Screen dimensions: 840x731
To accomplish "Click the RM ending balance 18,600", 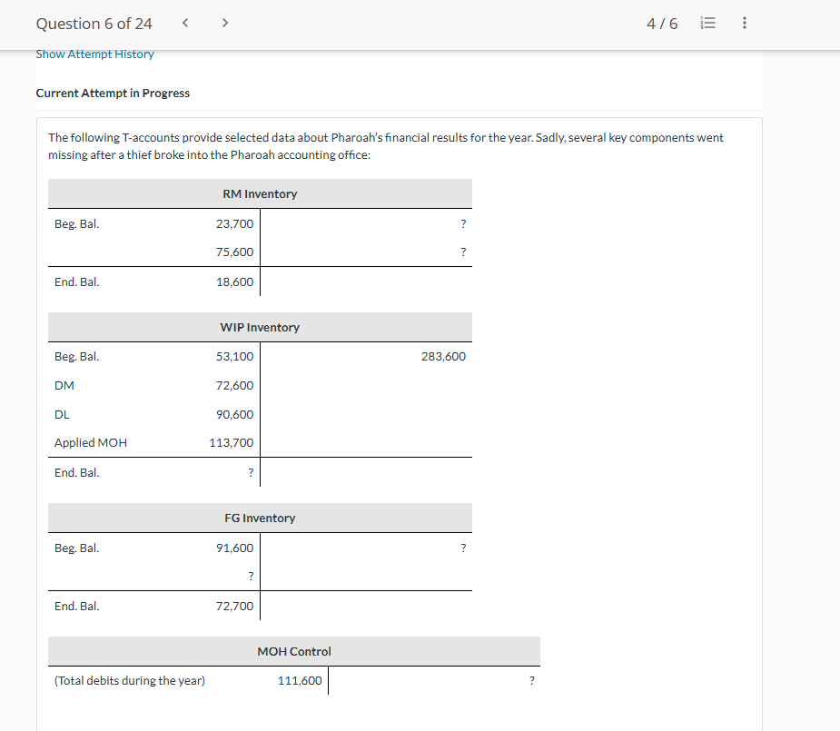I will click(x=234, y=282).
